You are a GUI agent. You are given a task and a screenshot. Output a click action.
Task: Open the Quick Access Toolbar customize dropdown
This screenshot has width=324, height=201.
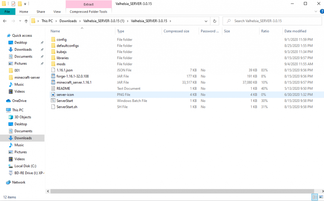pos(25,4)
